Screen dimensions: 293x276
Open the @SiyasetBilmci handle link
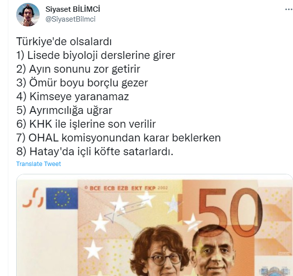coord(71,19)
